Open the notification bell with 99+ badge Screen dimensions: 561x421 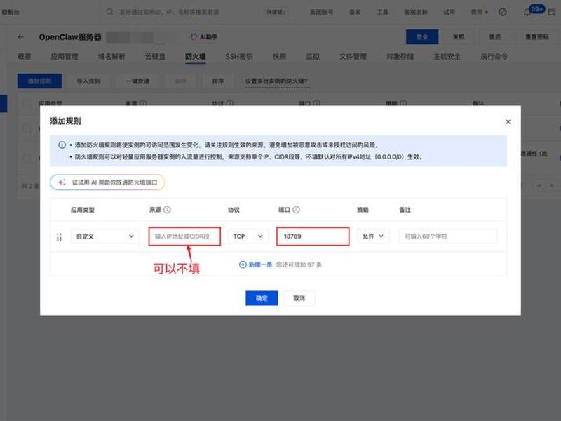pyautogui.click(x=527, y=13)
